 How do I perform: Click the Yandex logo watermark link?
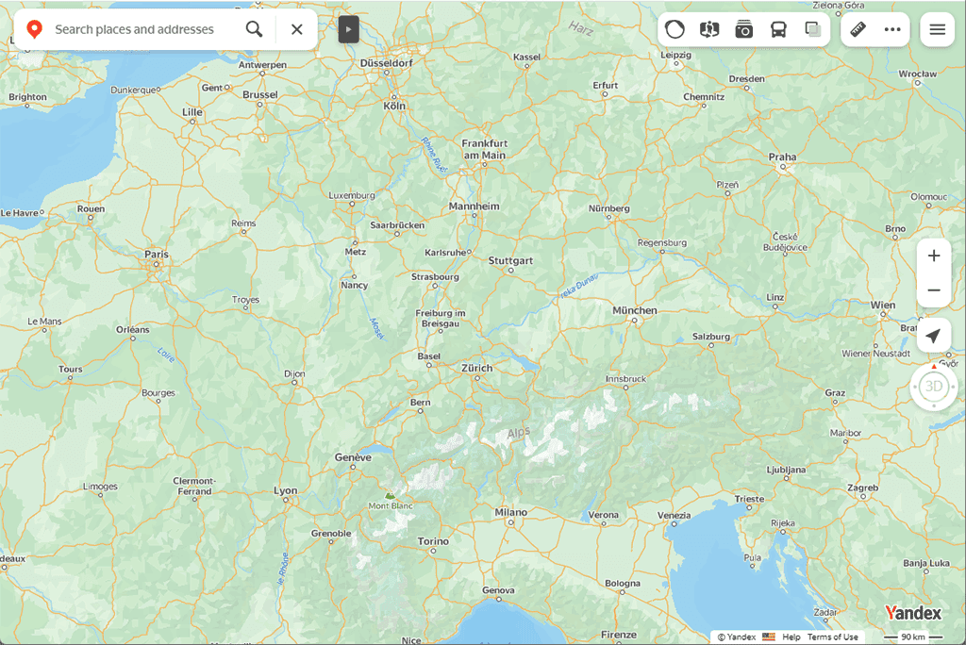click(913, 613)
